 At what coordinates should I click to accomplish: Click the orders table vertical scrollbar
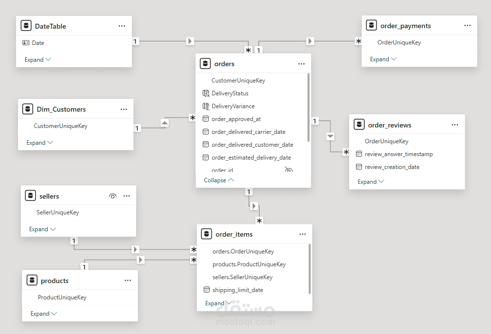pyautogui.click(x=309, y=107)
